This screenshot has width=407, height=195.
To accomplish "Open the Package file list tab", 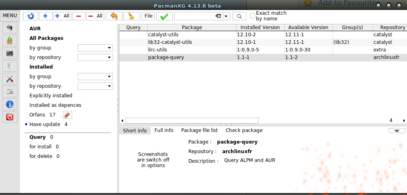I will (199, 130).
